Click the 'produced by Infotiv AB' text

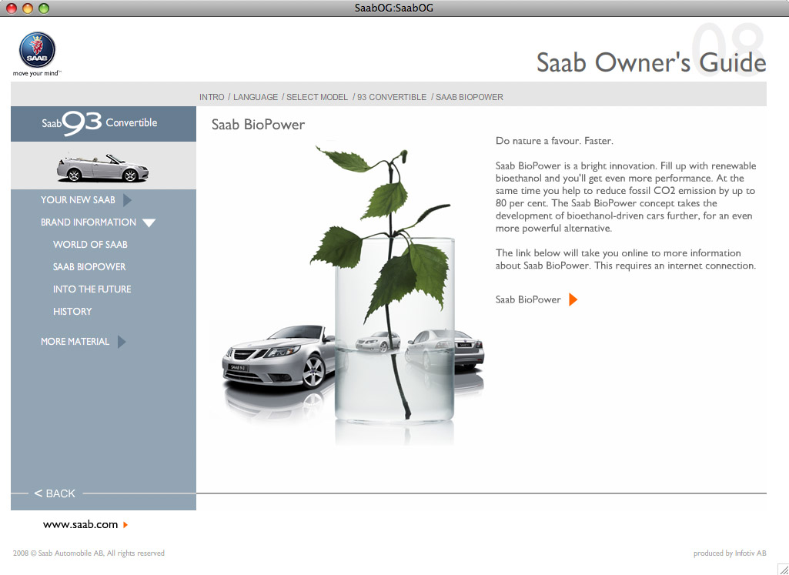click(x=730, y=553)
